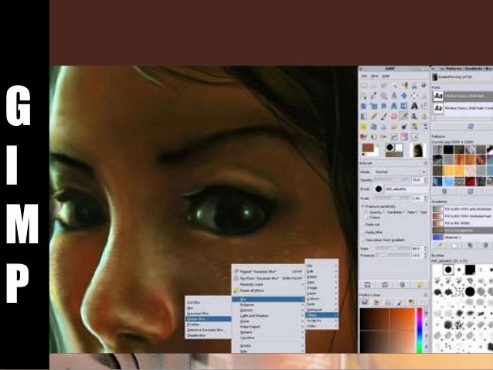The image size is (493, 370).
Task: Choose Motion Blur in Blur submenu
Action: tap(208, 319)
